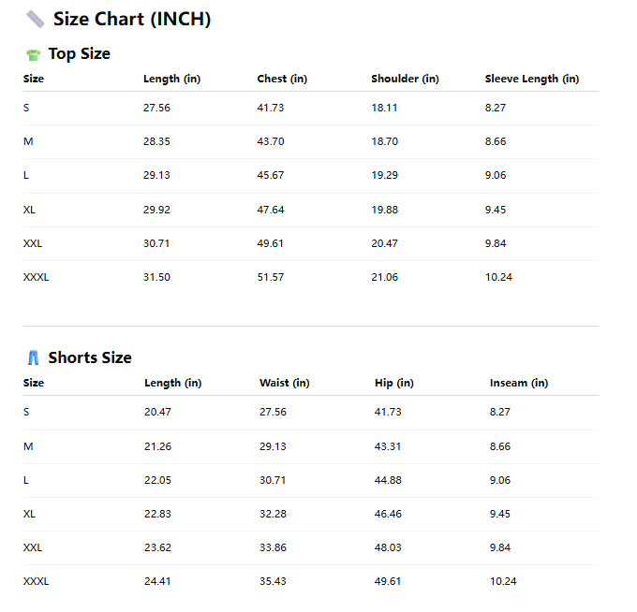Click the Sleeve Length (in) column header
This screenshot has width=637, height=612.
[531, 79]
